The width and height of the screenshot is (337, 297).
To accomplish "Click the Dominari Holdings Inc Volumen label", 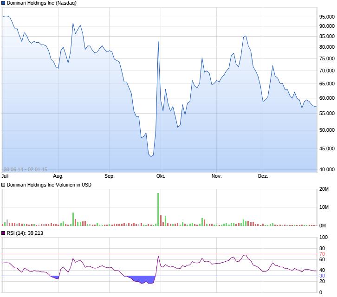I will tap(49, 185).
